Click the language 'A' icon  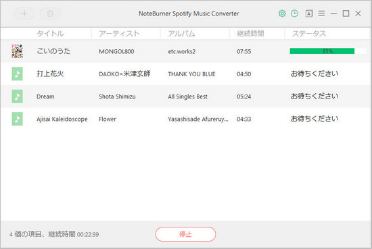pyautogui.click(x=309, y=13)
